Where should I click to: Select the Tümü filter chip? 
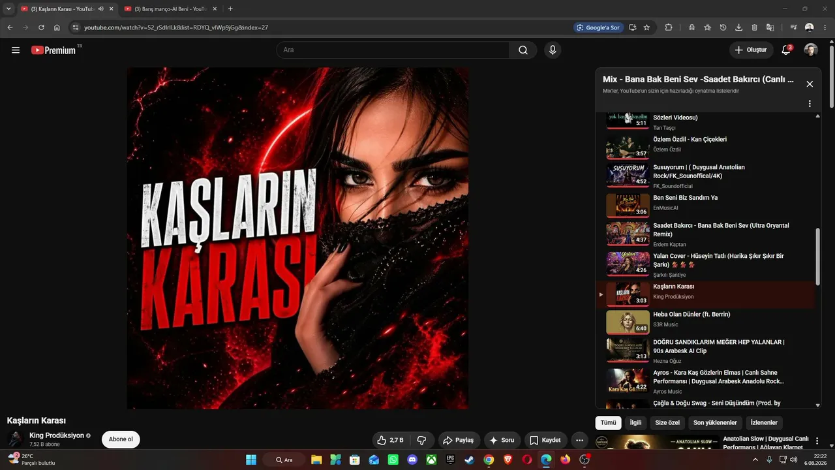[608, 423]
